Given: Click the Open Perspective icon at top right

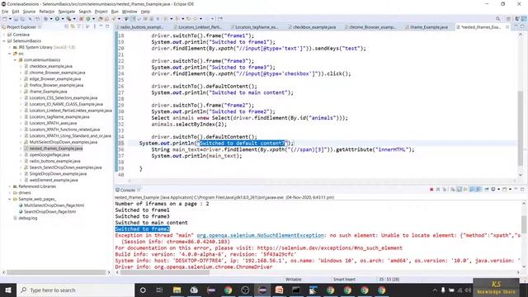Looking at the screenshot, I should tap(509, 19).
